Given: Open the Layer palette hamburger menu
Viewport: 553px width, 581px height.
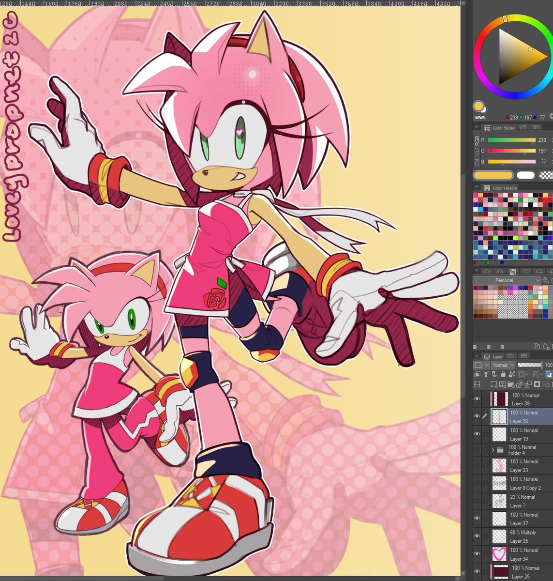Looking at the screenshot, I should 477,355.
